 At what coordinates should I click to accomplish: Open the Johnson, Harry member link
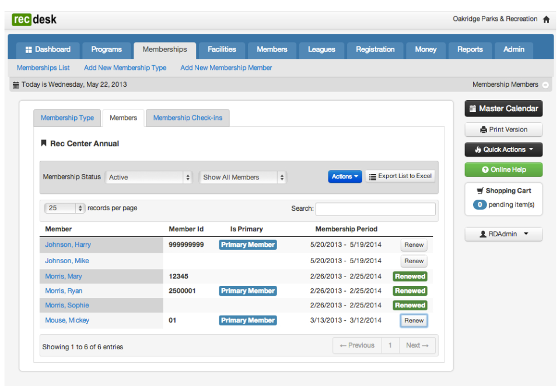(68, 245)
